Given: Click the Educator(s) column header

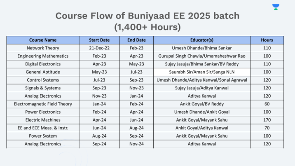Looking at the screenshot, I should [x=201, y=40].
